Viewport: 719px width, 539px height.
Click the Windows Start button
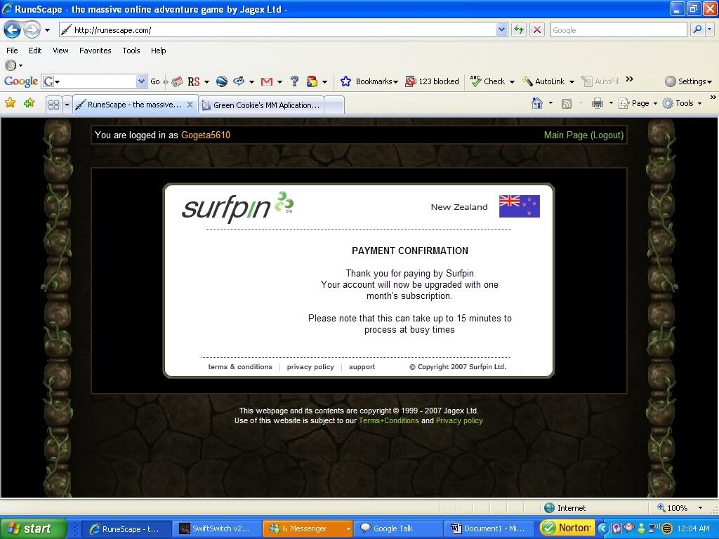click(34, 528)
